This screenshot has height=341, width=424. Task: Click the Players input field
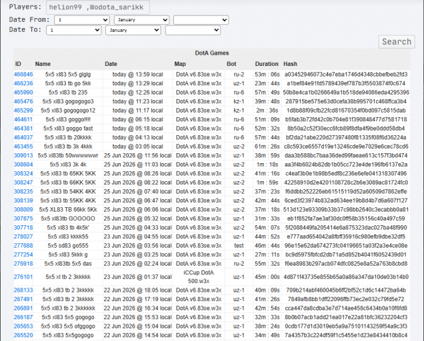pos(98,7)
